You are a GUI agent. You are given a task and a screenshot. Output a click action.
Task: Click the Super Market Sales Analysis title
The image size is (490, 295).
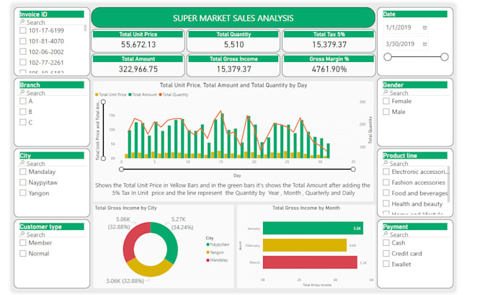(233, 18)
